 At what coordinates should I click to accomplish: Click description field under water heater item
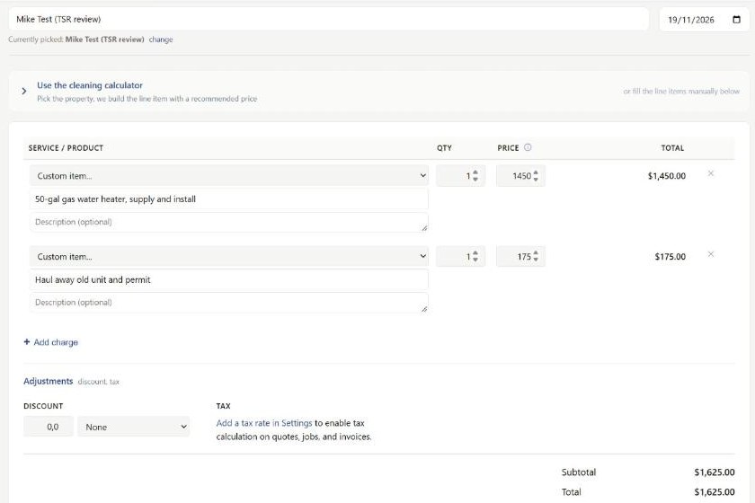pos(228,223)
